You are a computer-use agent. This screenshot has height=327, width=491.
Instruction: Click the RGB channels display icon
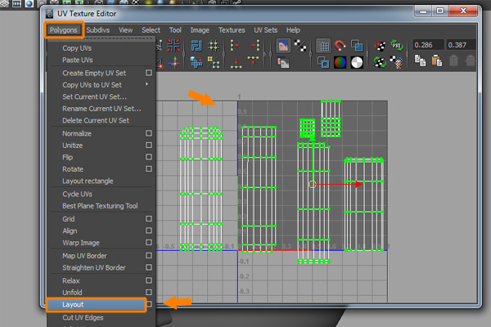341,62
